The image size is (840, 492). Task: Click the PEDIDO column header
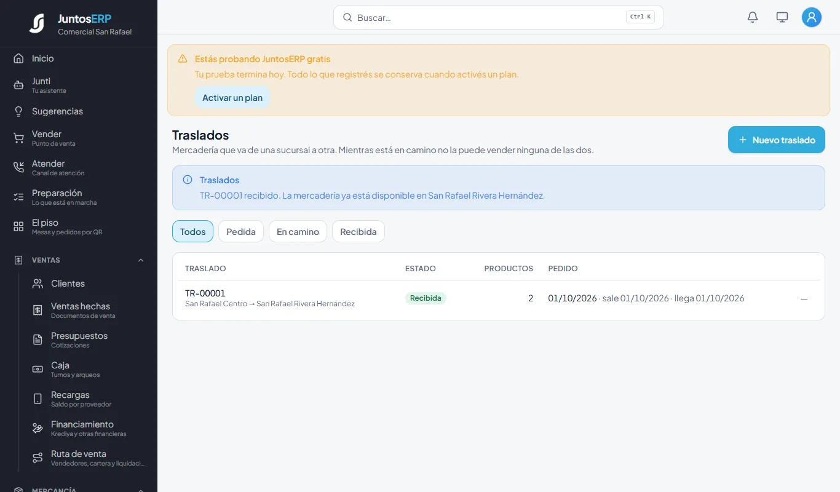click(563, 269)
